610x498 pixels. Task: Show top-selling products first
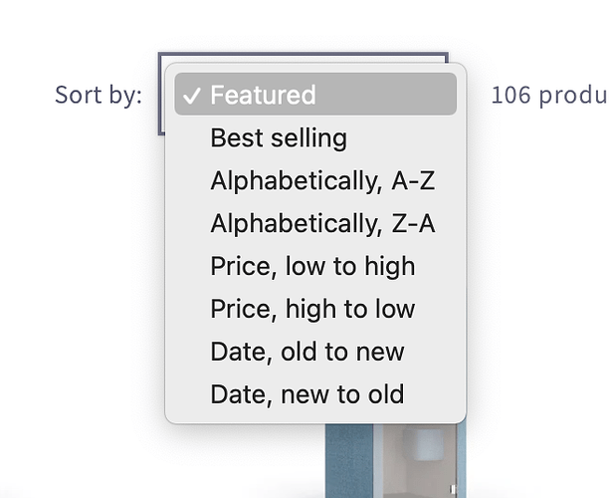pyautogui.click(x=279, y=137)
